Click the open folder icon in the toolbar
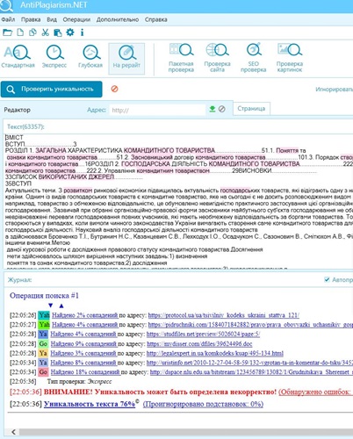 (x=7, y=32)
